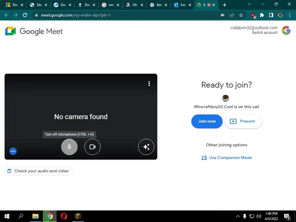Open the notification center icon
This screenshot has width=296, height=222.
click(x=287, y=217)
